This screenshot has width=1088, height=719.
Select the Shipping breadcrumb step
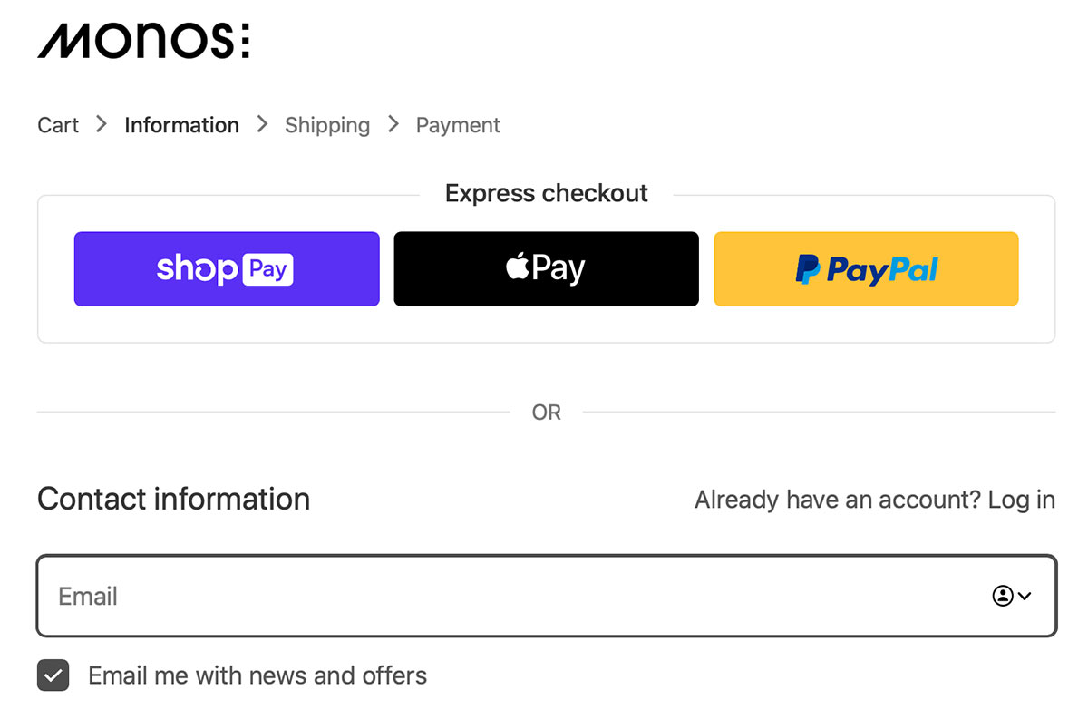pyautogui.click(x=327, y=124)
